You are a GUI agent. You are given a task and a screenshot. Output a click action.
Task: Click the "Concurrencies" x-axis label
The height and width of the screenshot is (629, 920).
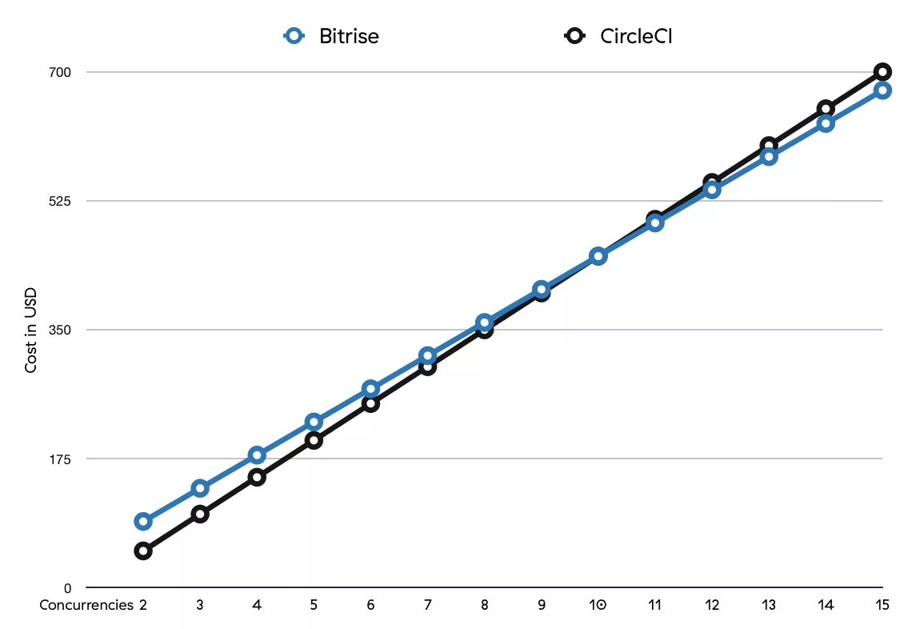click(86, 605)
